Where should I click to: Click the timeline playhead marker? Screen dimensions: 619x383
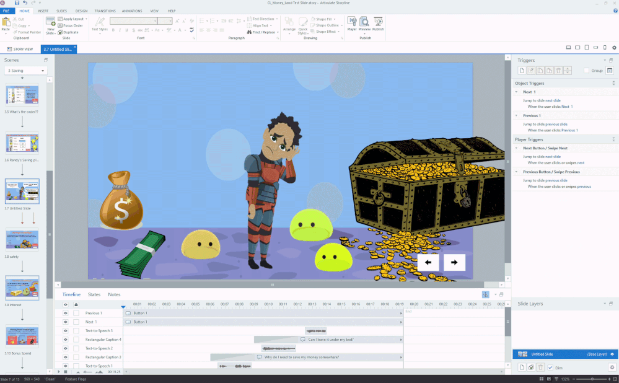(123, 306)
